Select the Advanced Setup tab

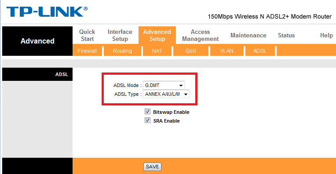click(x=157, y=35)
